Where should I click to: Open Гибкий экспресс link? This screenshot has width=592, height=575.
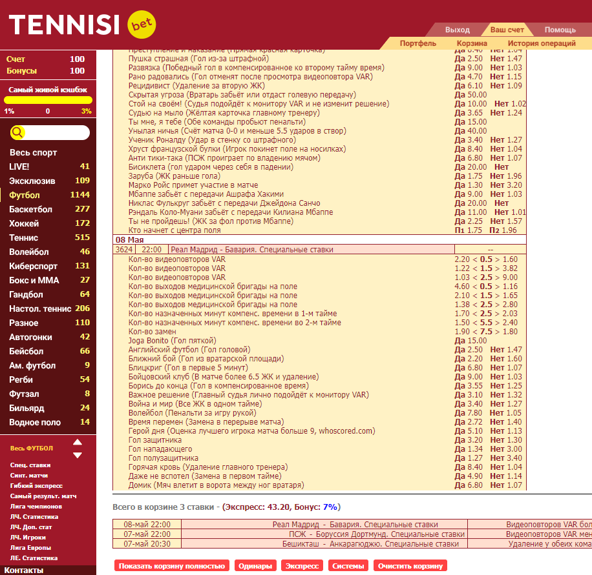click(36, 486)
